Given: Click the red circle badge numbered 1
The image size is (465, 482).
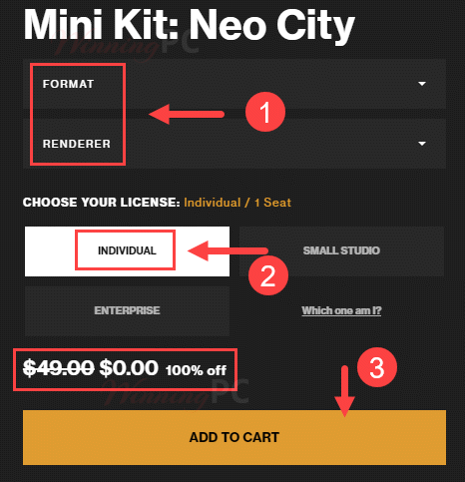Looking at the screenshot, I should (x=265, y=112).
